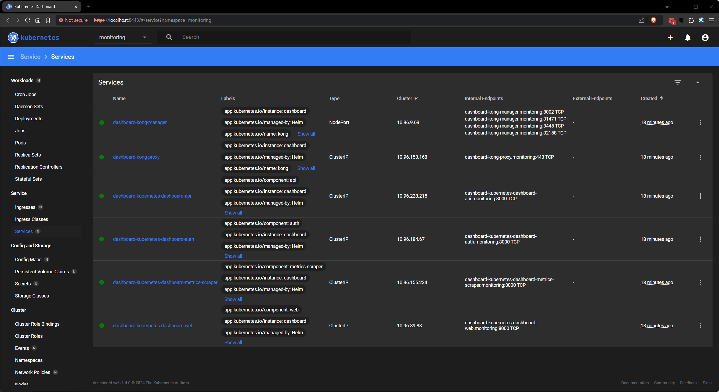Open notifications bell

(x=688, y=38)
